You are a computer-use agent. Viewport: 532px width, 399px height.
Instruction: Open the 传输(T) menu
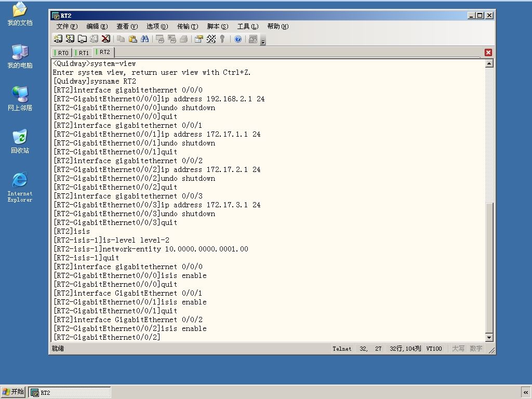tap(188, 26)
